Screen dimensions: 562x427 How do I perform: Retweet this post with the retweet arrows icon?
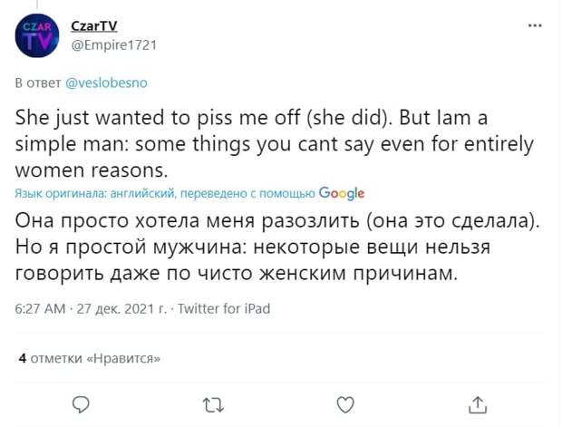[213, 405]
